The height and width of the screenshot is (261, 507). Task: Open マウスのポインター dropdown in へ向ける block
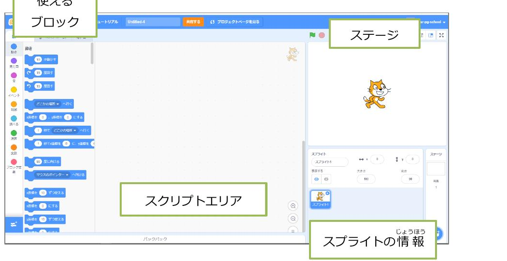point(52,175)
